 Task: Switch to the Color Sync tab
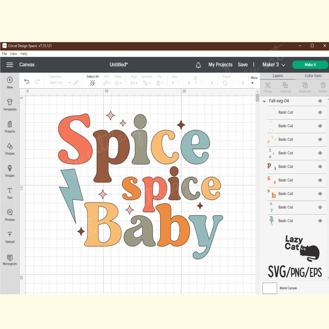[313, 76]
